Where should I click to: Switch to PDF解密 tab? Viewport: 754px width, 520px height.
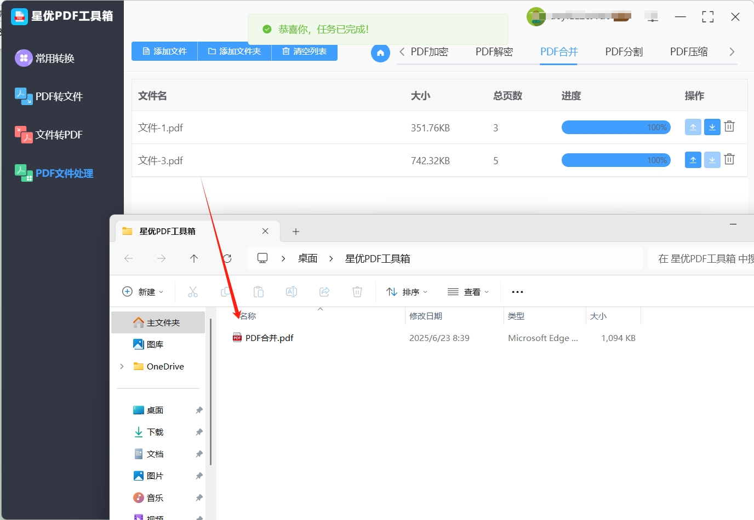(494, 52)
